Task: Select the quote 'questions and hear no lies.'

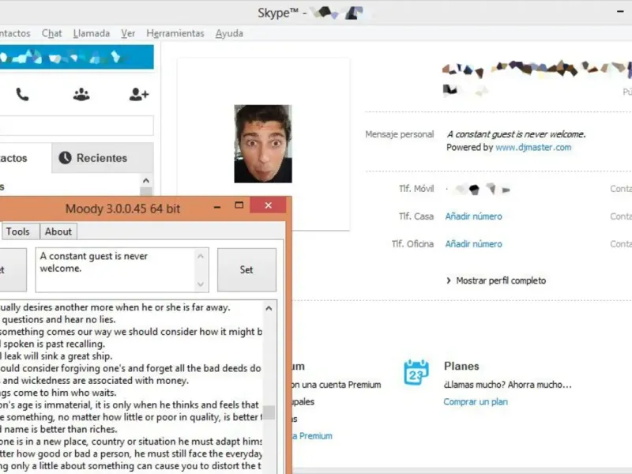Action: 58,319
